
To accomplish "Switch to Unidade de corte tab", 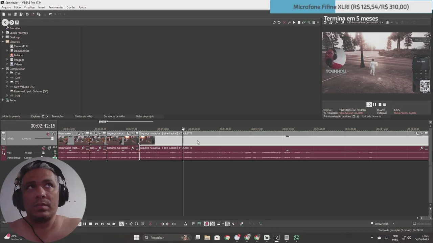I will click(371, 116).
